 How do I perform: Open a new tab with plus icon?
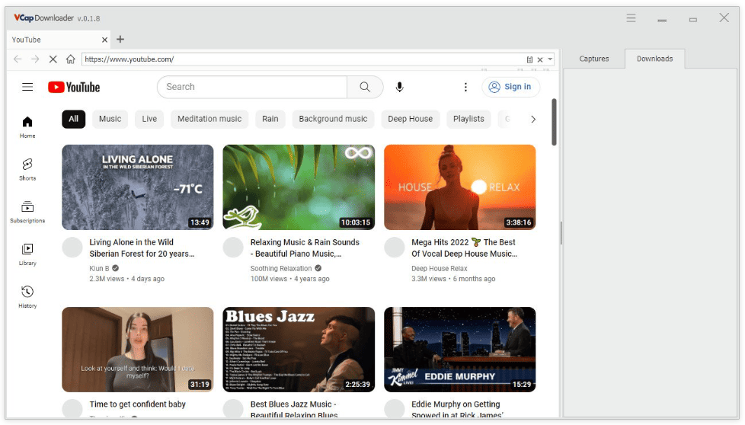120,40
